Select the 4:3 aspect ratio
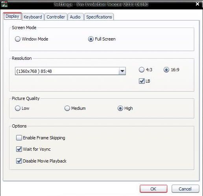Screen dimensions: 203x196 [142, 70]
